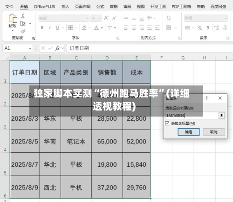The image size is (233, 202).
Task: Click the Wrap Text icon
Action: [x=169, y=18]
